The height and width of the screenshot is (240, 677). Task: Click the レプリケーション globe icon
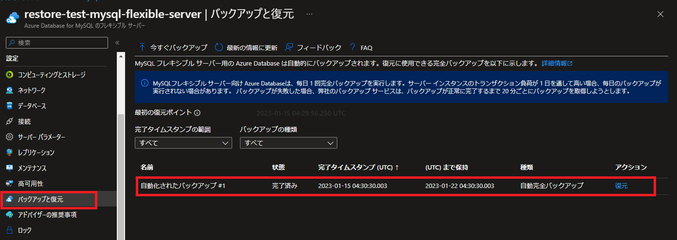(9, 153)
